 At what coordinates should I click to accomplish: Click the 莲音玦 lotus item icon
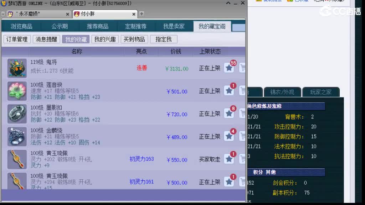pyautogui.click(x=17, y=91)
